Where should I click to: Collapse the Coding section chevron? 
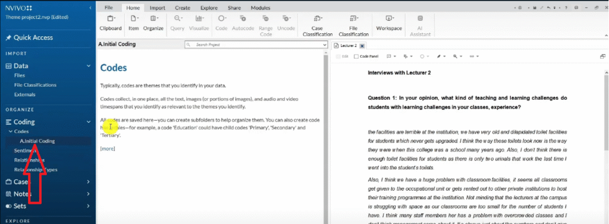tap(89, 122)
